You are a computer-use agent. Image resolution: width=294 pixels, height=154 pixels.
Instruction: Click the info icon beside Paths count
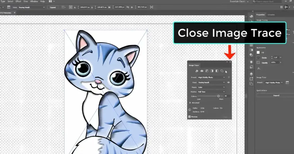click(189, 110)
